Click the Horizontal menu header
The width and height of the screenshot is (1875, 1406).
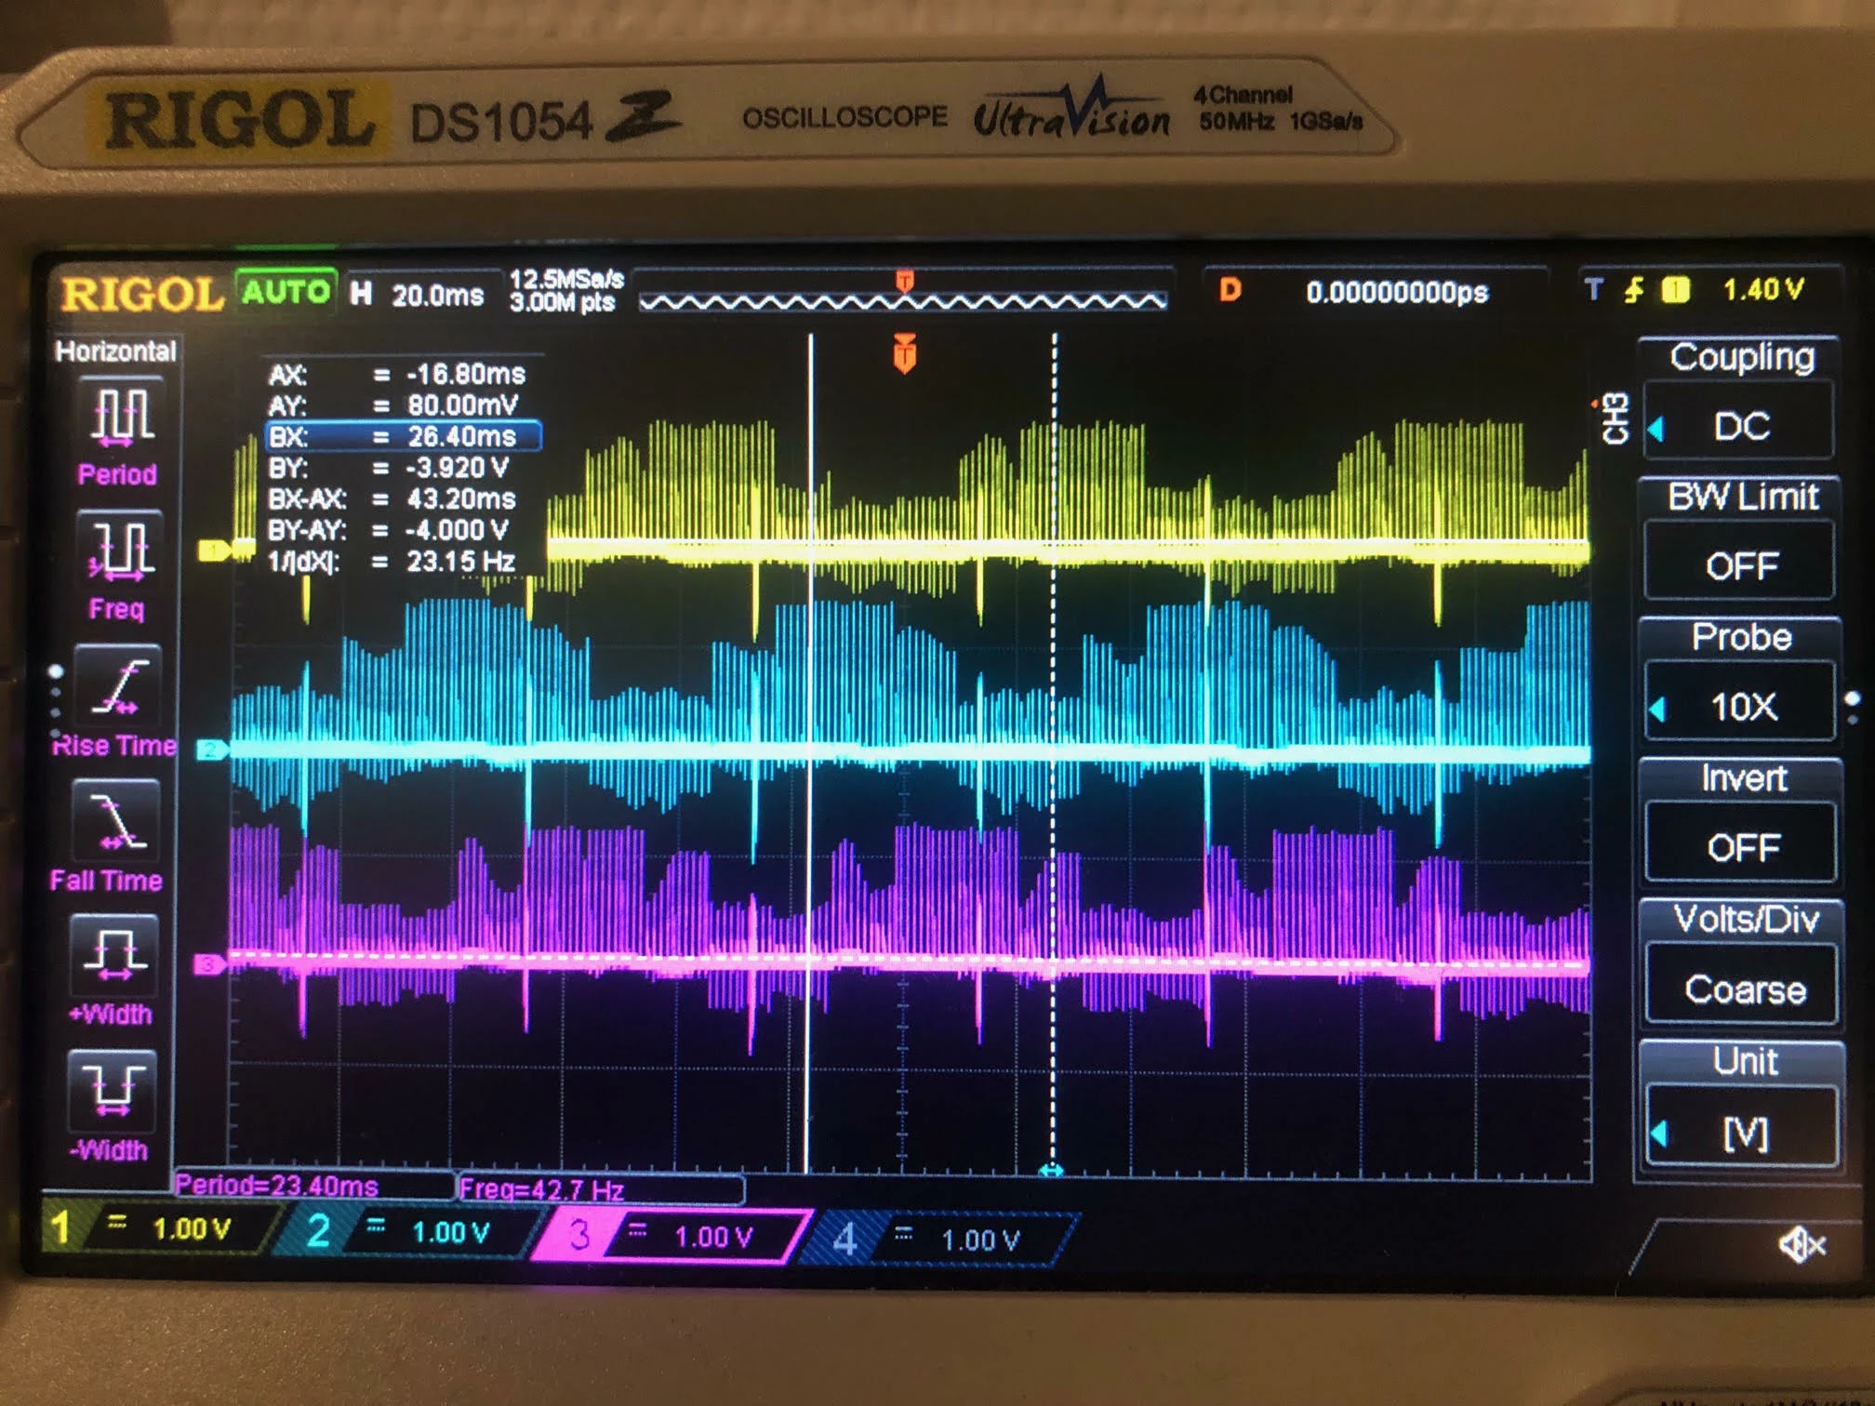click(115, 351)
